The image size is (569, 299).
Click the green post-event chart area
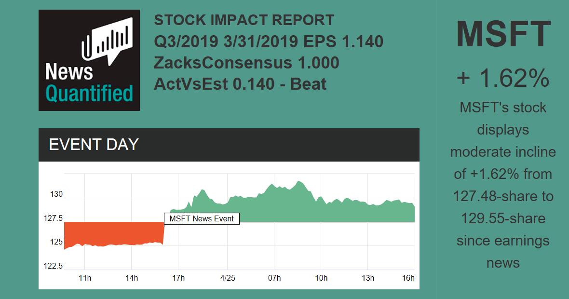pos(289,205)
